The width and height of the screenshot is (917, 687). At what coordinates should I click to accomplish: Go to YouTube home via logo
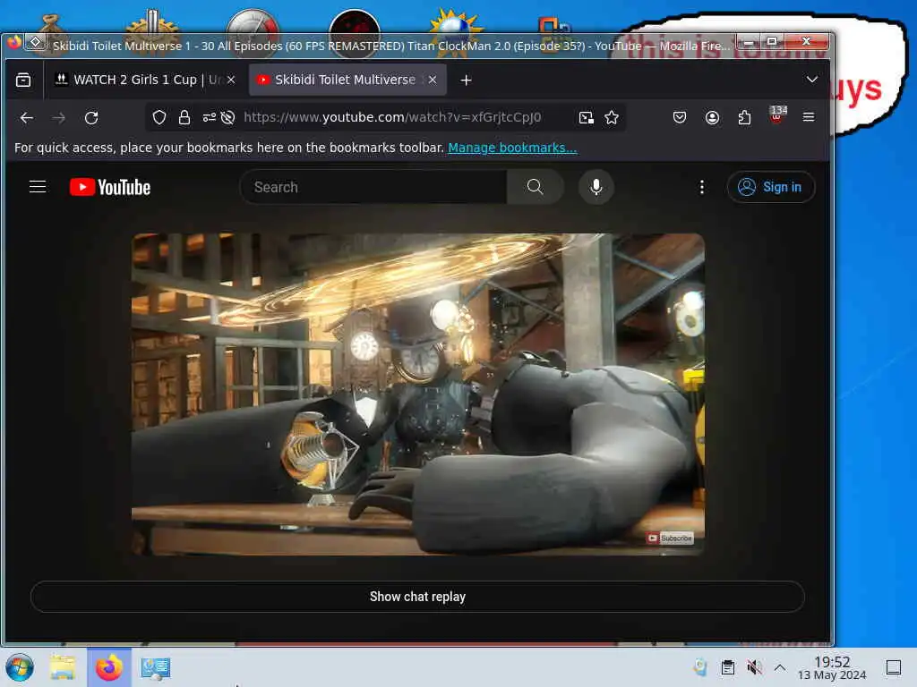click(x=110, y=187)
